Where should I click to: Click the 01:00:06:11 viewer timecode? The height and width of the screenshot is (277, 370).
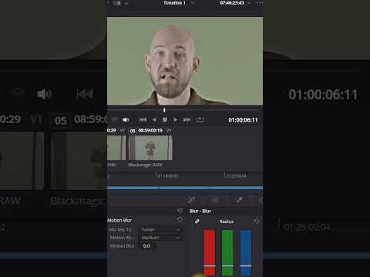tap(243, 120)
